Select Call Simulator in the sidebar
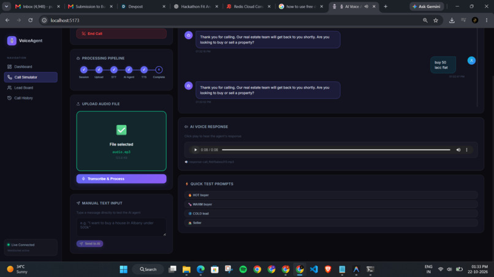 pyautogui.click(x=31, y=77)
